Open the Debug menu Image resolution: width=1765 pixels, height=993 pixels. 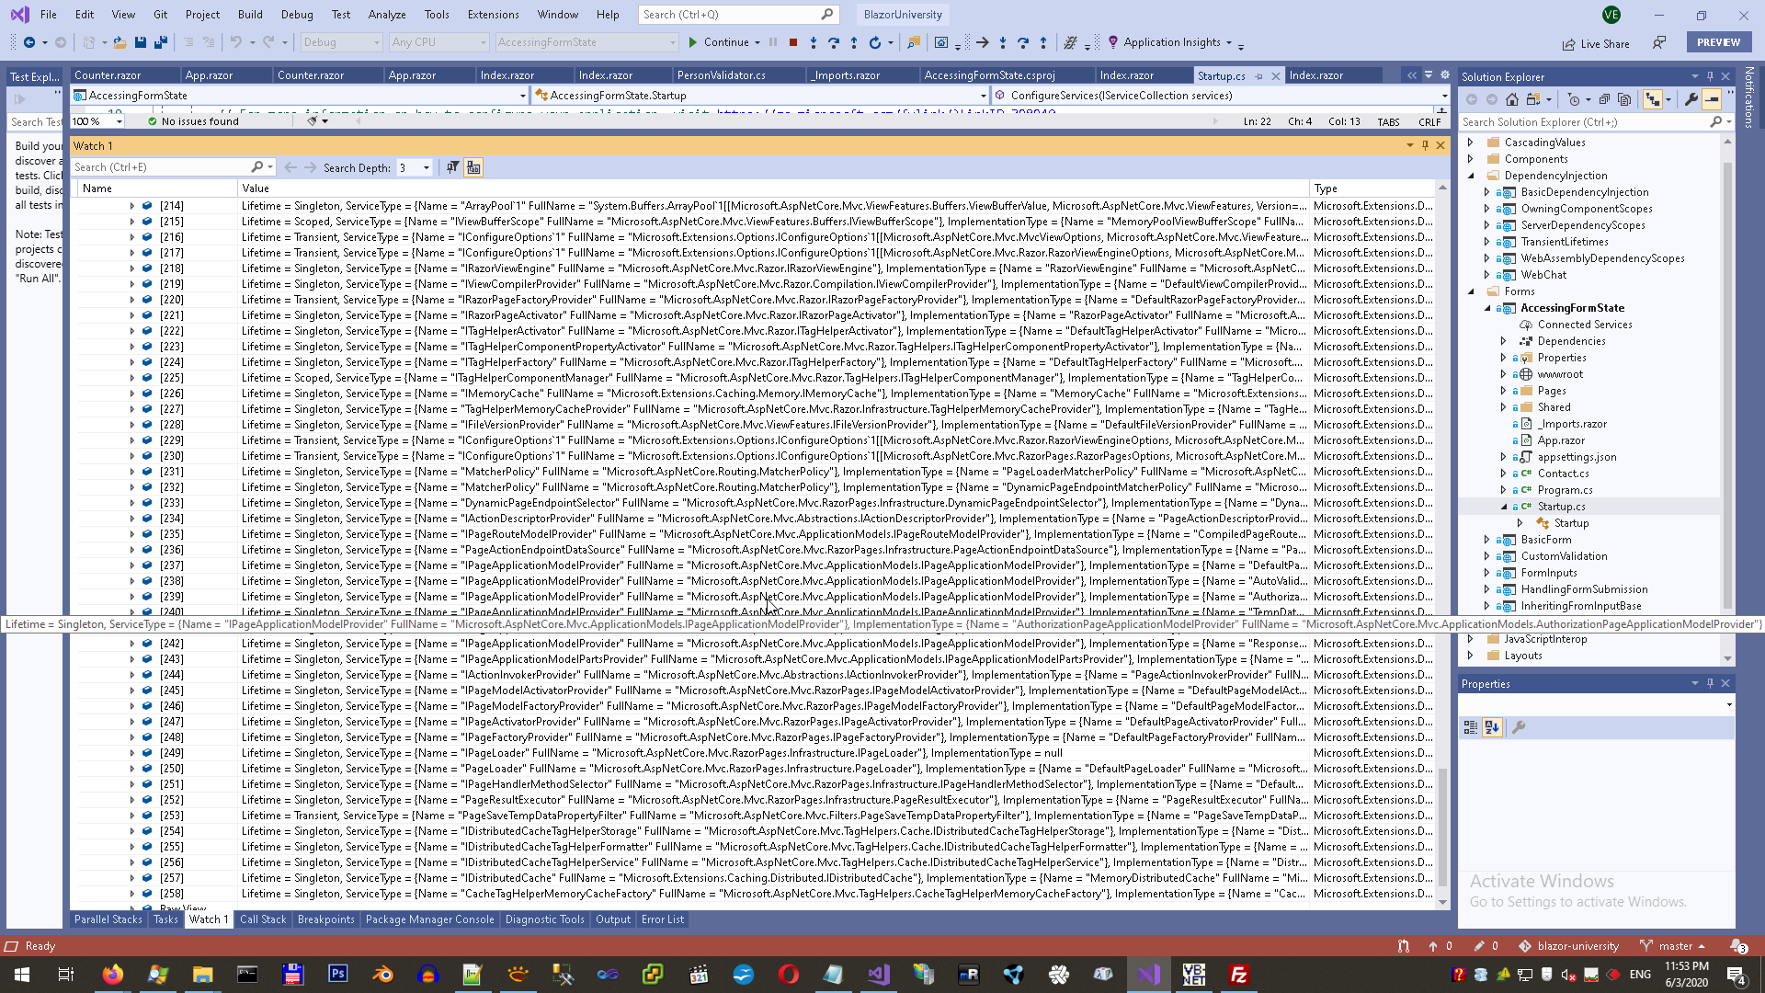(x=297, y=15)
